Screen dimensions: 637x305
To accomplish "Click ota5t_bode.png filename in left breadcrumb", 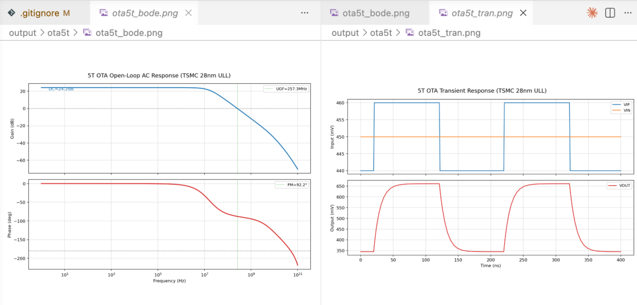I will (129, 33).
